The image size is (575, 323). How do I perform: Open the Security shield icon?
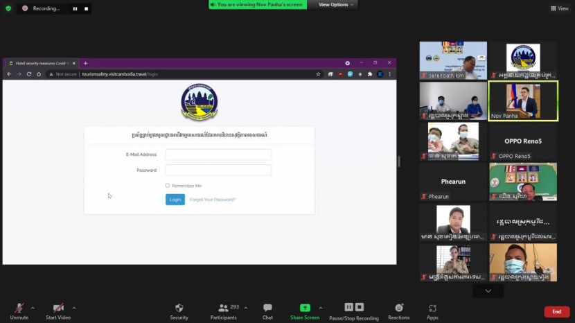click(179, 308)
